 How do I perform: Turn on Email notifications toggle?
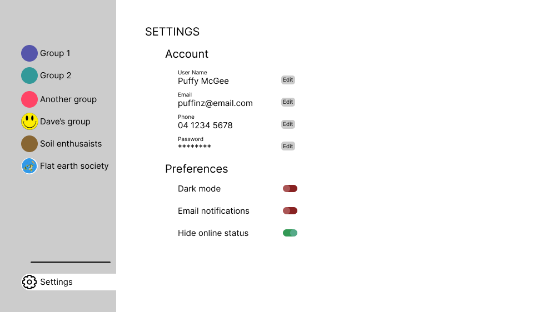pos(290,211)
